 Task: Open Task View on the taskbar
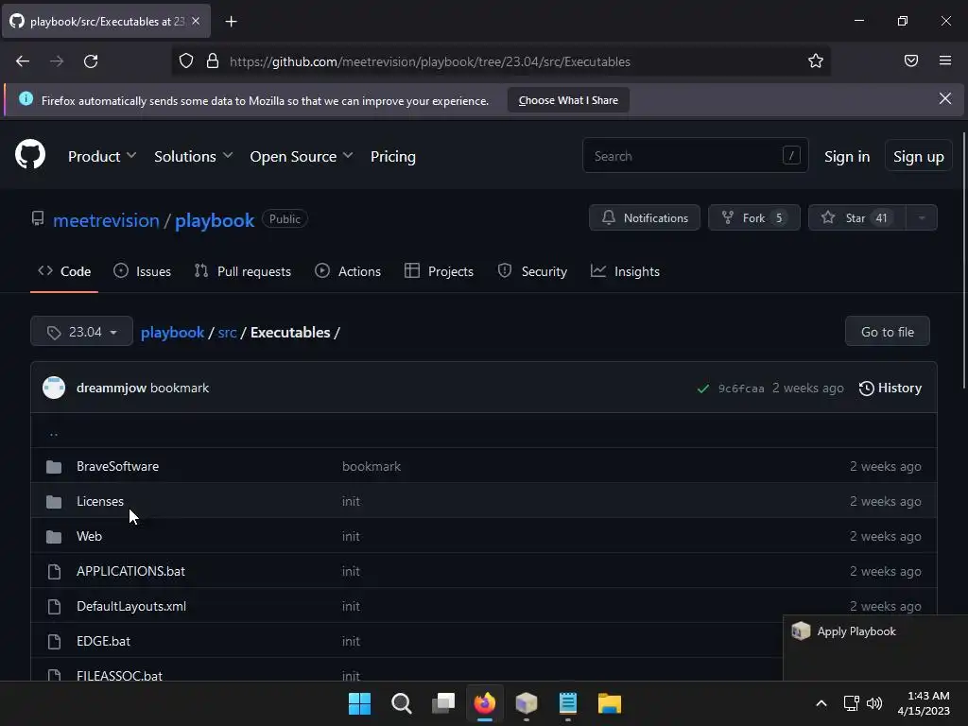pyautogui.click(x=443, y=703)
